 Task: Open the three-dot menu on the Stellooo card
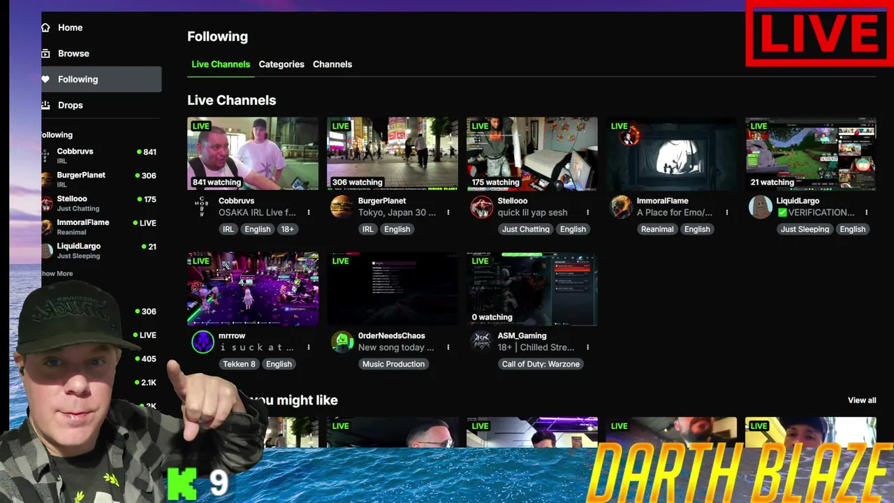587,212
